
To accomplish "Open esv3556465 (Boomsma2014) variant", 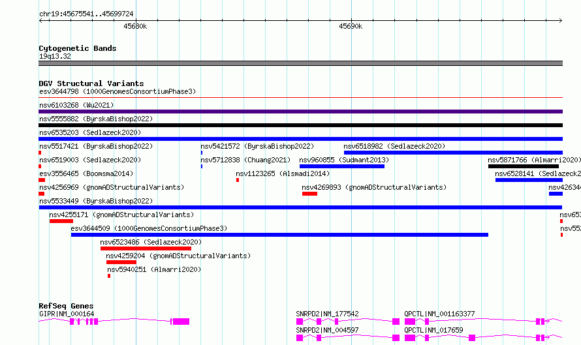I will 86,173.
